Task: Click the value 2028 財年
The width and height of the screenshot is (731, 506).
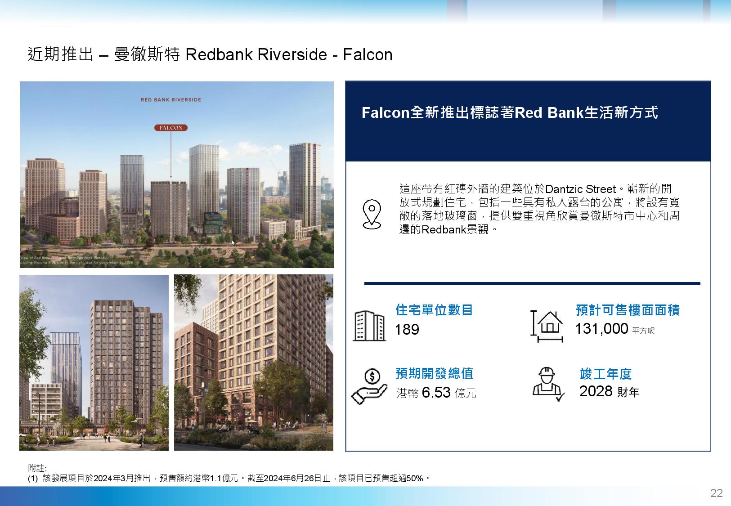Action: [609, 391]
